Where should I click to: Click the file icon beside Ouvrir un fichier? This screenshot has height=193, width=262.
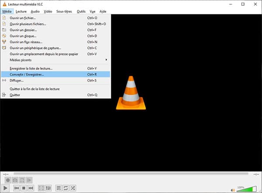[x=4, y=18]
